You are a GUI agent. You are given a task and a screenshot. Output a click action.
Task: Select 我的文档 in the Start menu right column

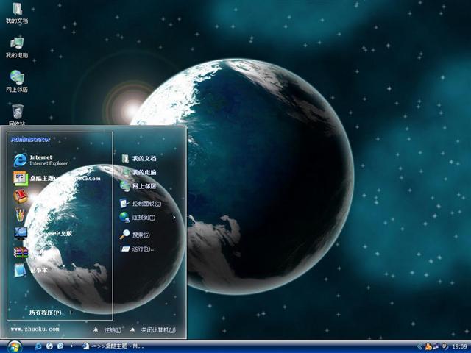144,159
